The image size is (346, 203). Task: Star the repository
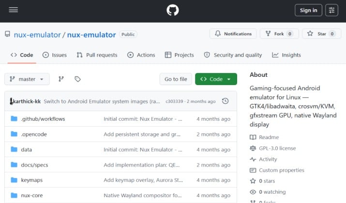[321, 34]
